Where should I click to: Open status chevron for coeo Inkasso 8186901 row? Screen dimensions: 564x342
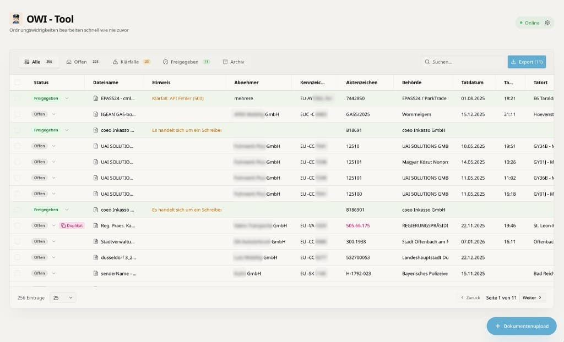(x=67, y=210)
